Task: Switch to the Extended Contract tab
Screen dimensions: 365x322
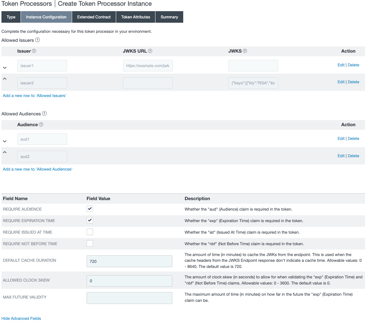Action: pos(94,17)
